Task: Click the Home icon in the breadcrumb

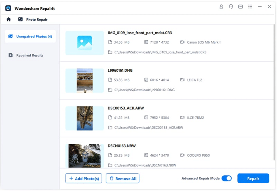Action: click(9, 19)
